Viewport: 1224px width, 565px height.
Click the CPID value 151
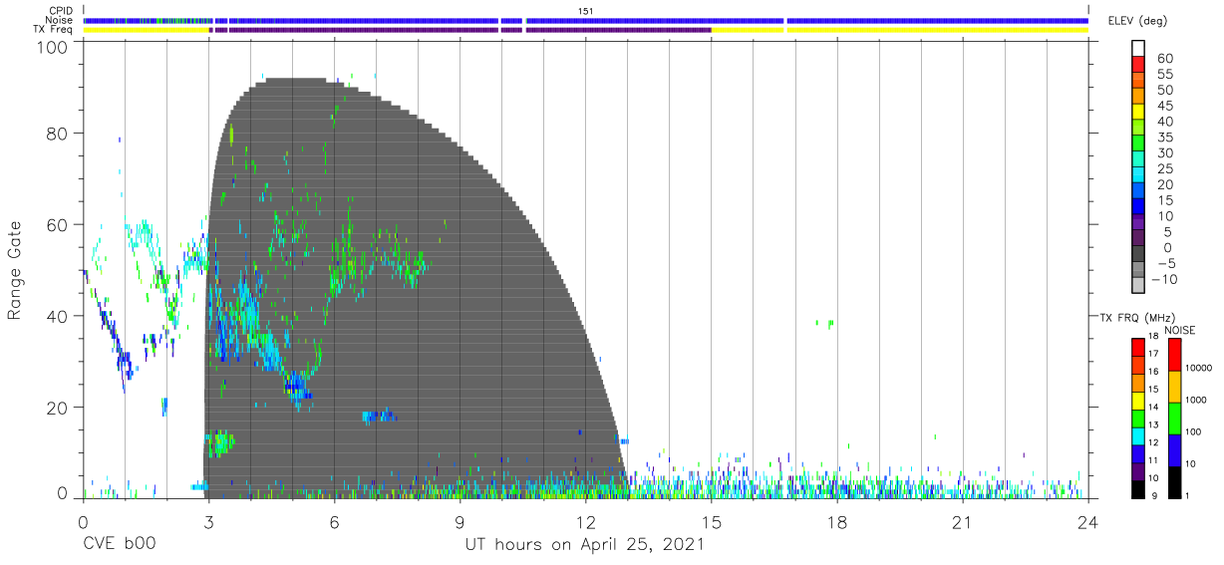pyautogui.click(x=586, y=10)
